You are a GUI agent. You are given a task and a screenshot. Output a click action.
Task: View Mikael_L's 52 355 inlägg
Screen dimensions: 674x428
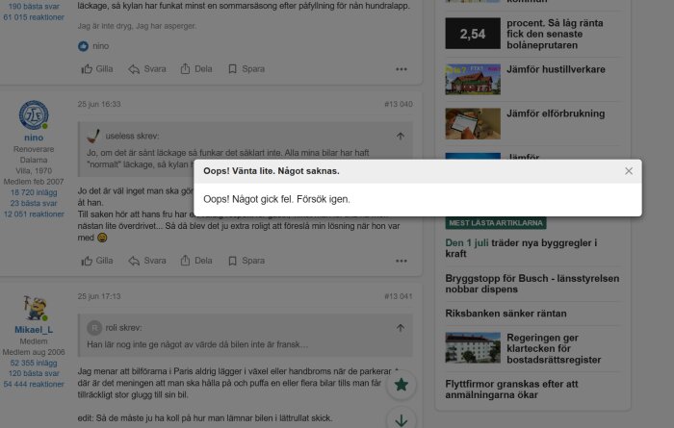coord(34,363)
